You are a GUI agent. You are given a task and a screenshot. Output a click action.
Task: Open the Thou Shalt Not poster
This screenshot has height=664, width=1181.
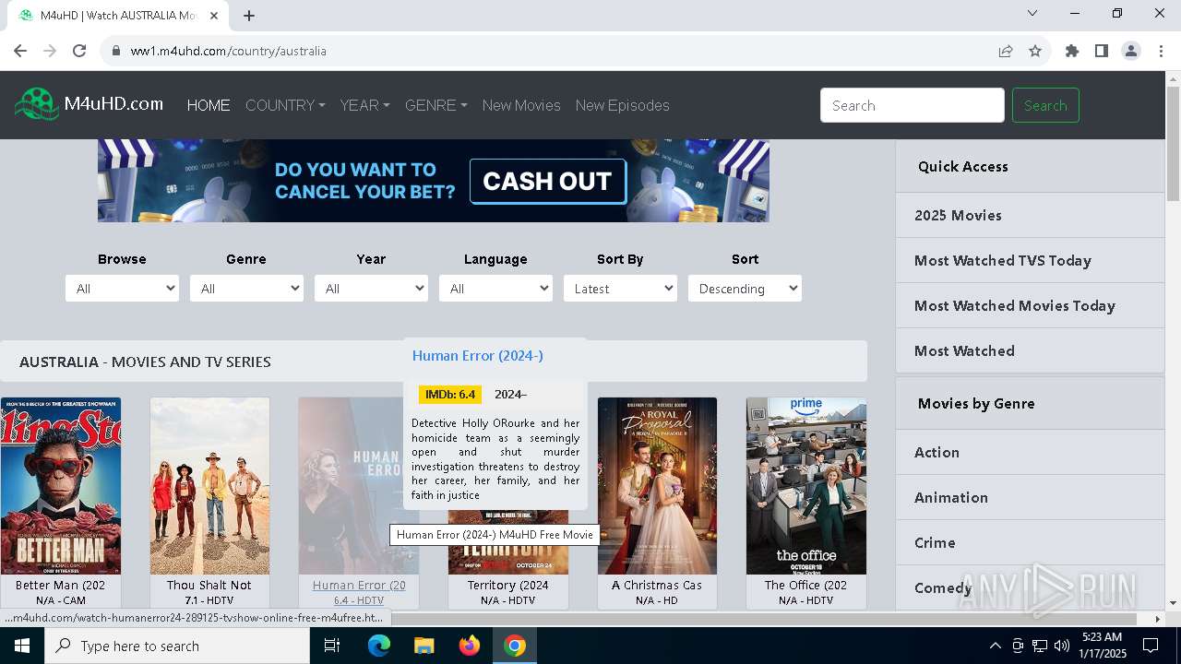[x=210, y=486]
